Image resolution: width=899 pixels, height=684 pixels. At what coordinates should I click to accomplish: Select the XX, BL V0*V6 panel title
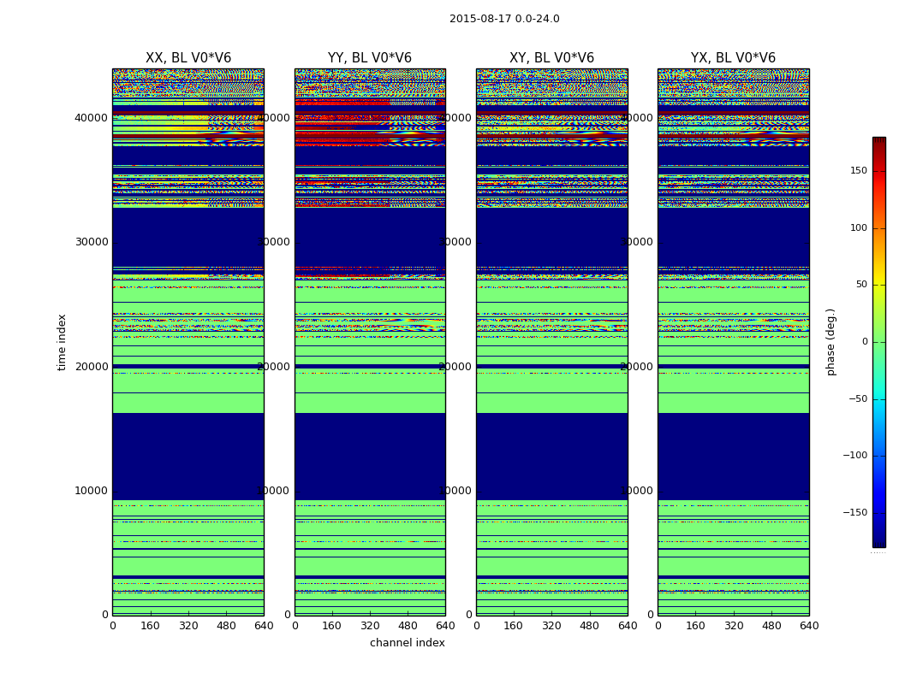tap(188, 58)
